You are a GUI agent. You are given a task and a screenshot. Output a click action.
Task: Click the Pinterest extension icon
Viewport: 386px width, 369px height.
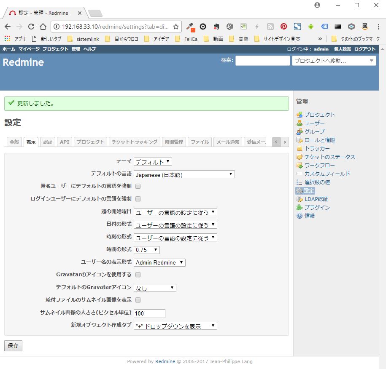[283, 26]
